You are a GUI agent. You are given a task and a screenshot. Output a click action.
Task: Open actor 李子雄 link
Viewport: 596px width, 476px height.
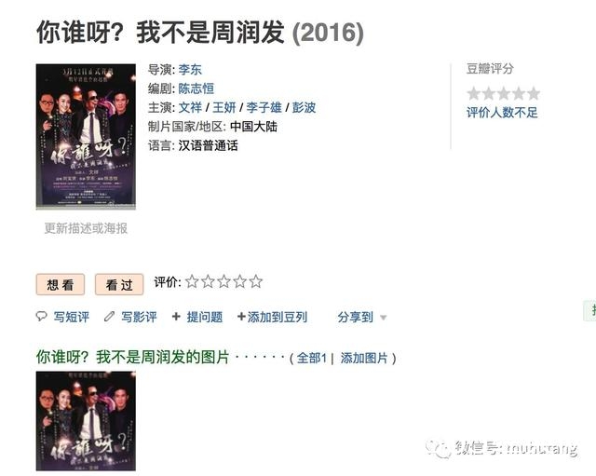264,108
